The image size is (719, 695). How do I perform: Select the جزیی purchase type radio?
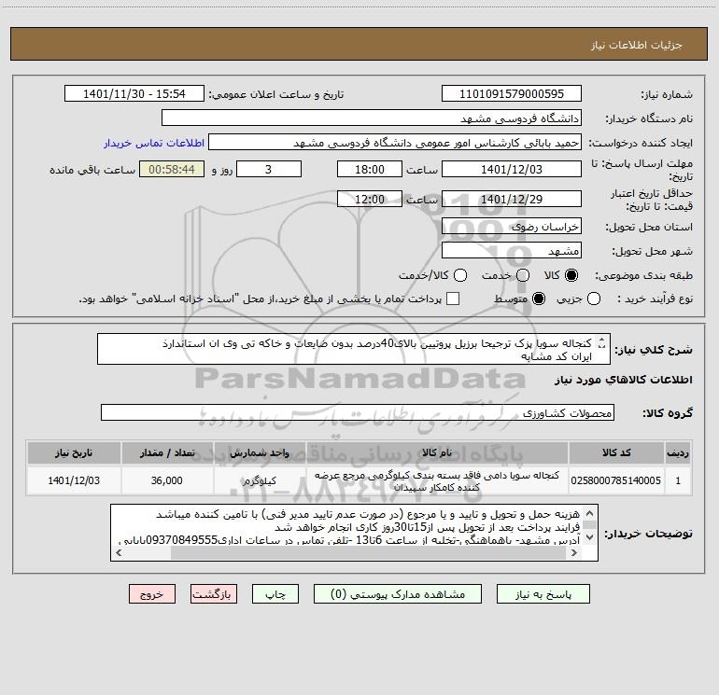coord(594,299)
